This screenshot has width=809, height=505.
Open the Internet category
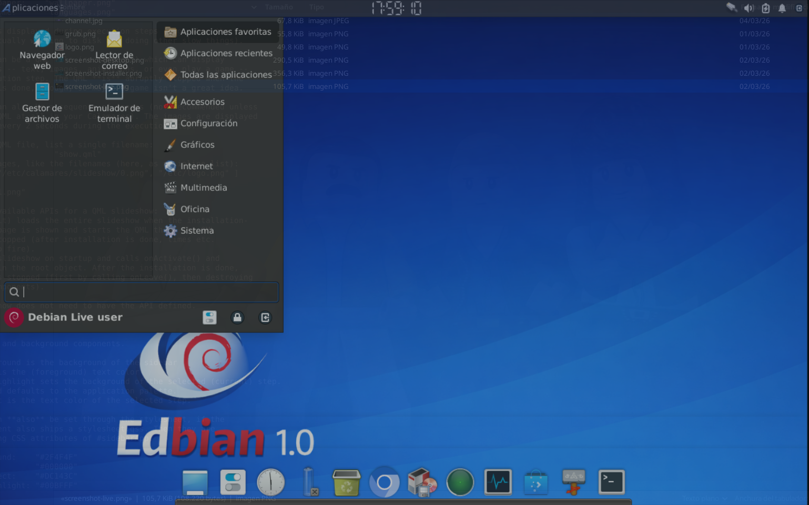[x=217, y=166]
